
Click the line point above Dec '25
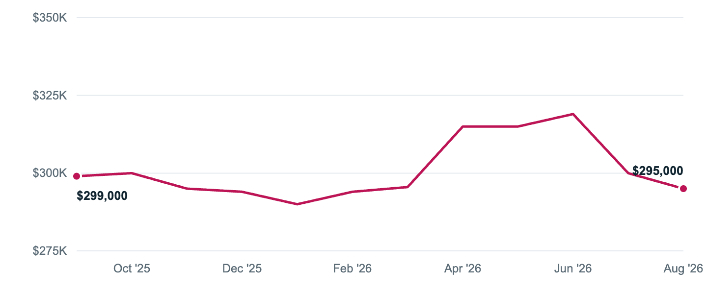[242, 192]
